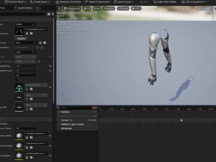
Task: Click the 1.0 rate scale field
Action: 25,75
